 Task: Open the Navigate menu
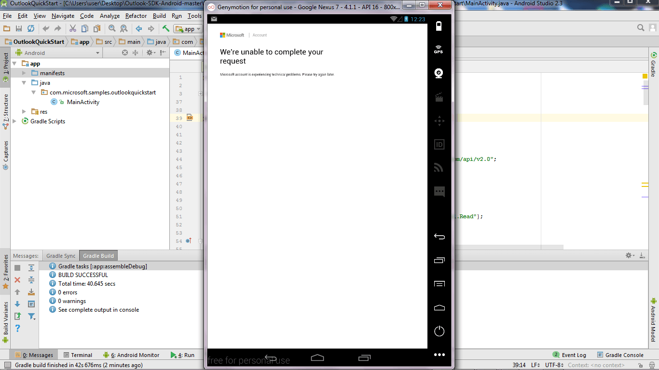tap(63, 16)
